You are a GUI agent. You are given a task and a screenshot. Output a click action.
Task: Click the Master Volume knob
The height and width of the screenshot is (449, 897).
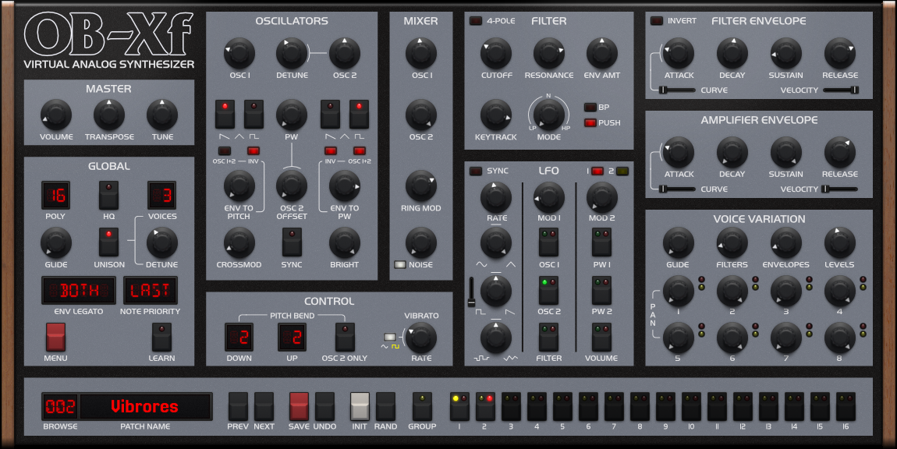(x=56, y=115)
